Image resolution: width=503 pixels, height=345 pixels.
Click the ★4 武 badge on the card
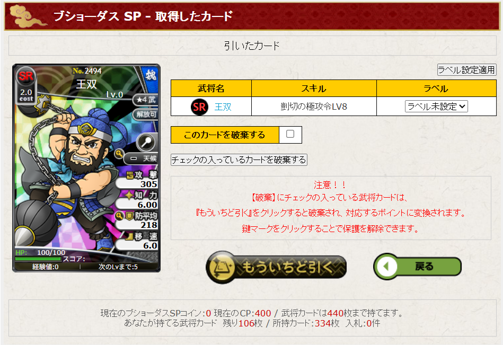146,100
